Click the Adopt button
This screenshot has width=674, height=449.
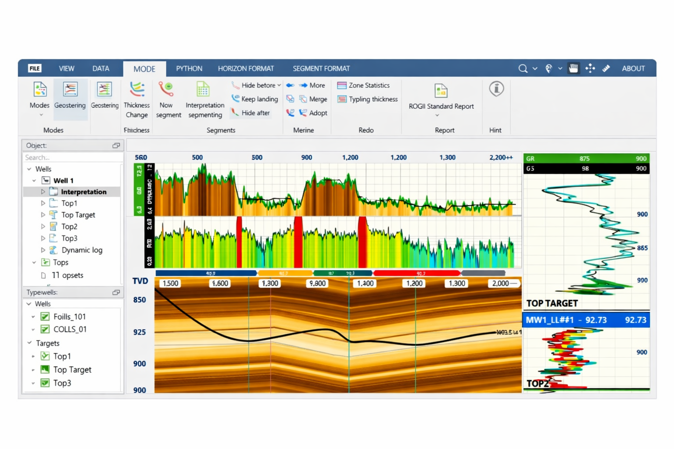point(313,113)
